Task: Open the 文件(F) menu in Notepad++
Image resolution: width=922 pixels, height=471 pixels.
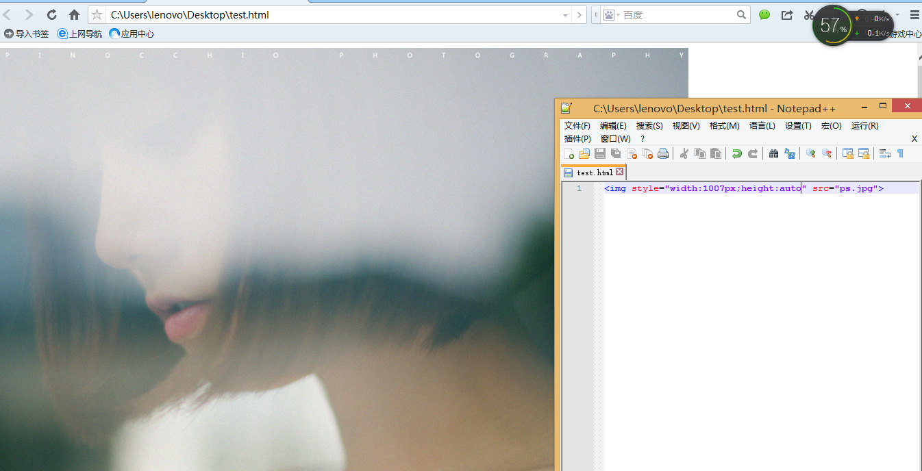Action: point(577,126)
